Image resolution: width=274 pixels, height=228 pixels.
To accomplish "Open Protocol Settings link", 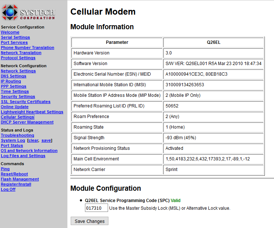I will pyautogui.click(x=18, y=58).
